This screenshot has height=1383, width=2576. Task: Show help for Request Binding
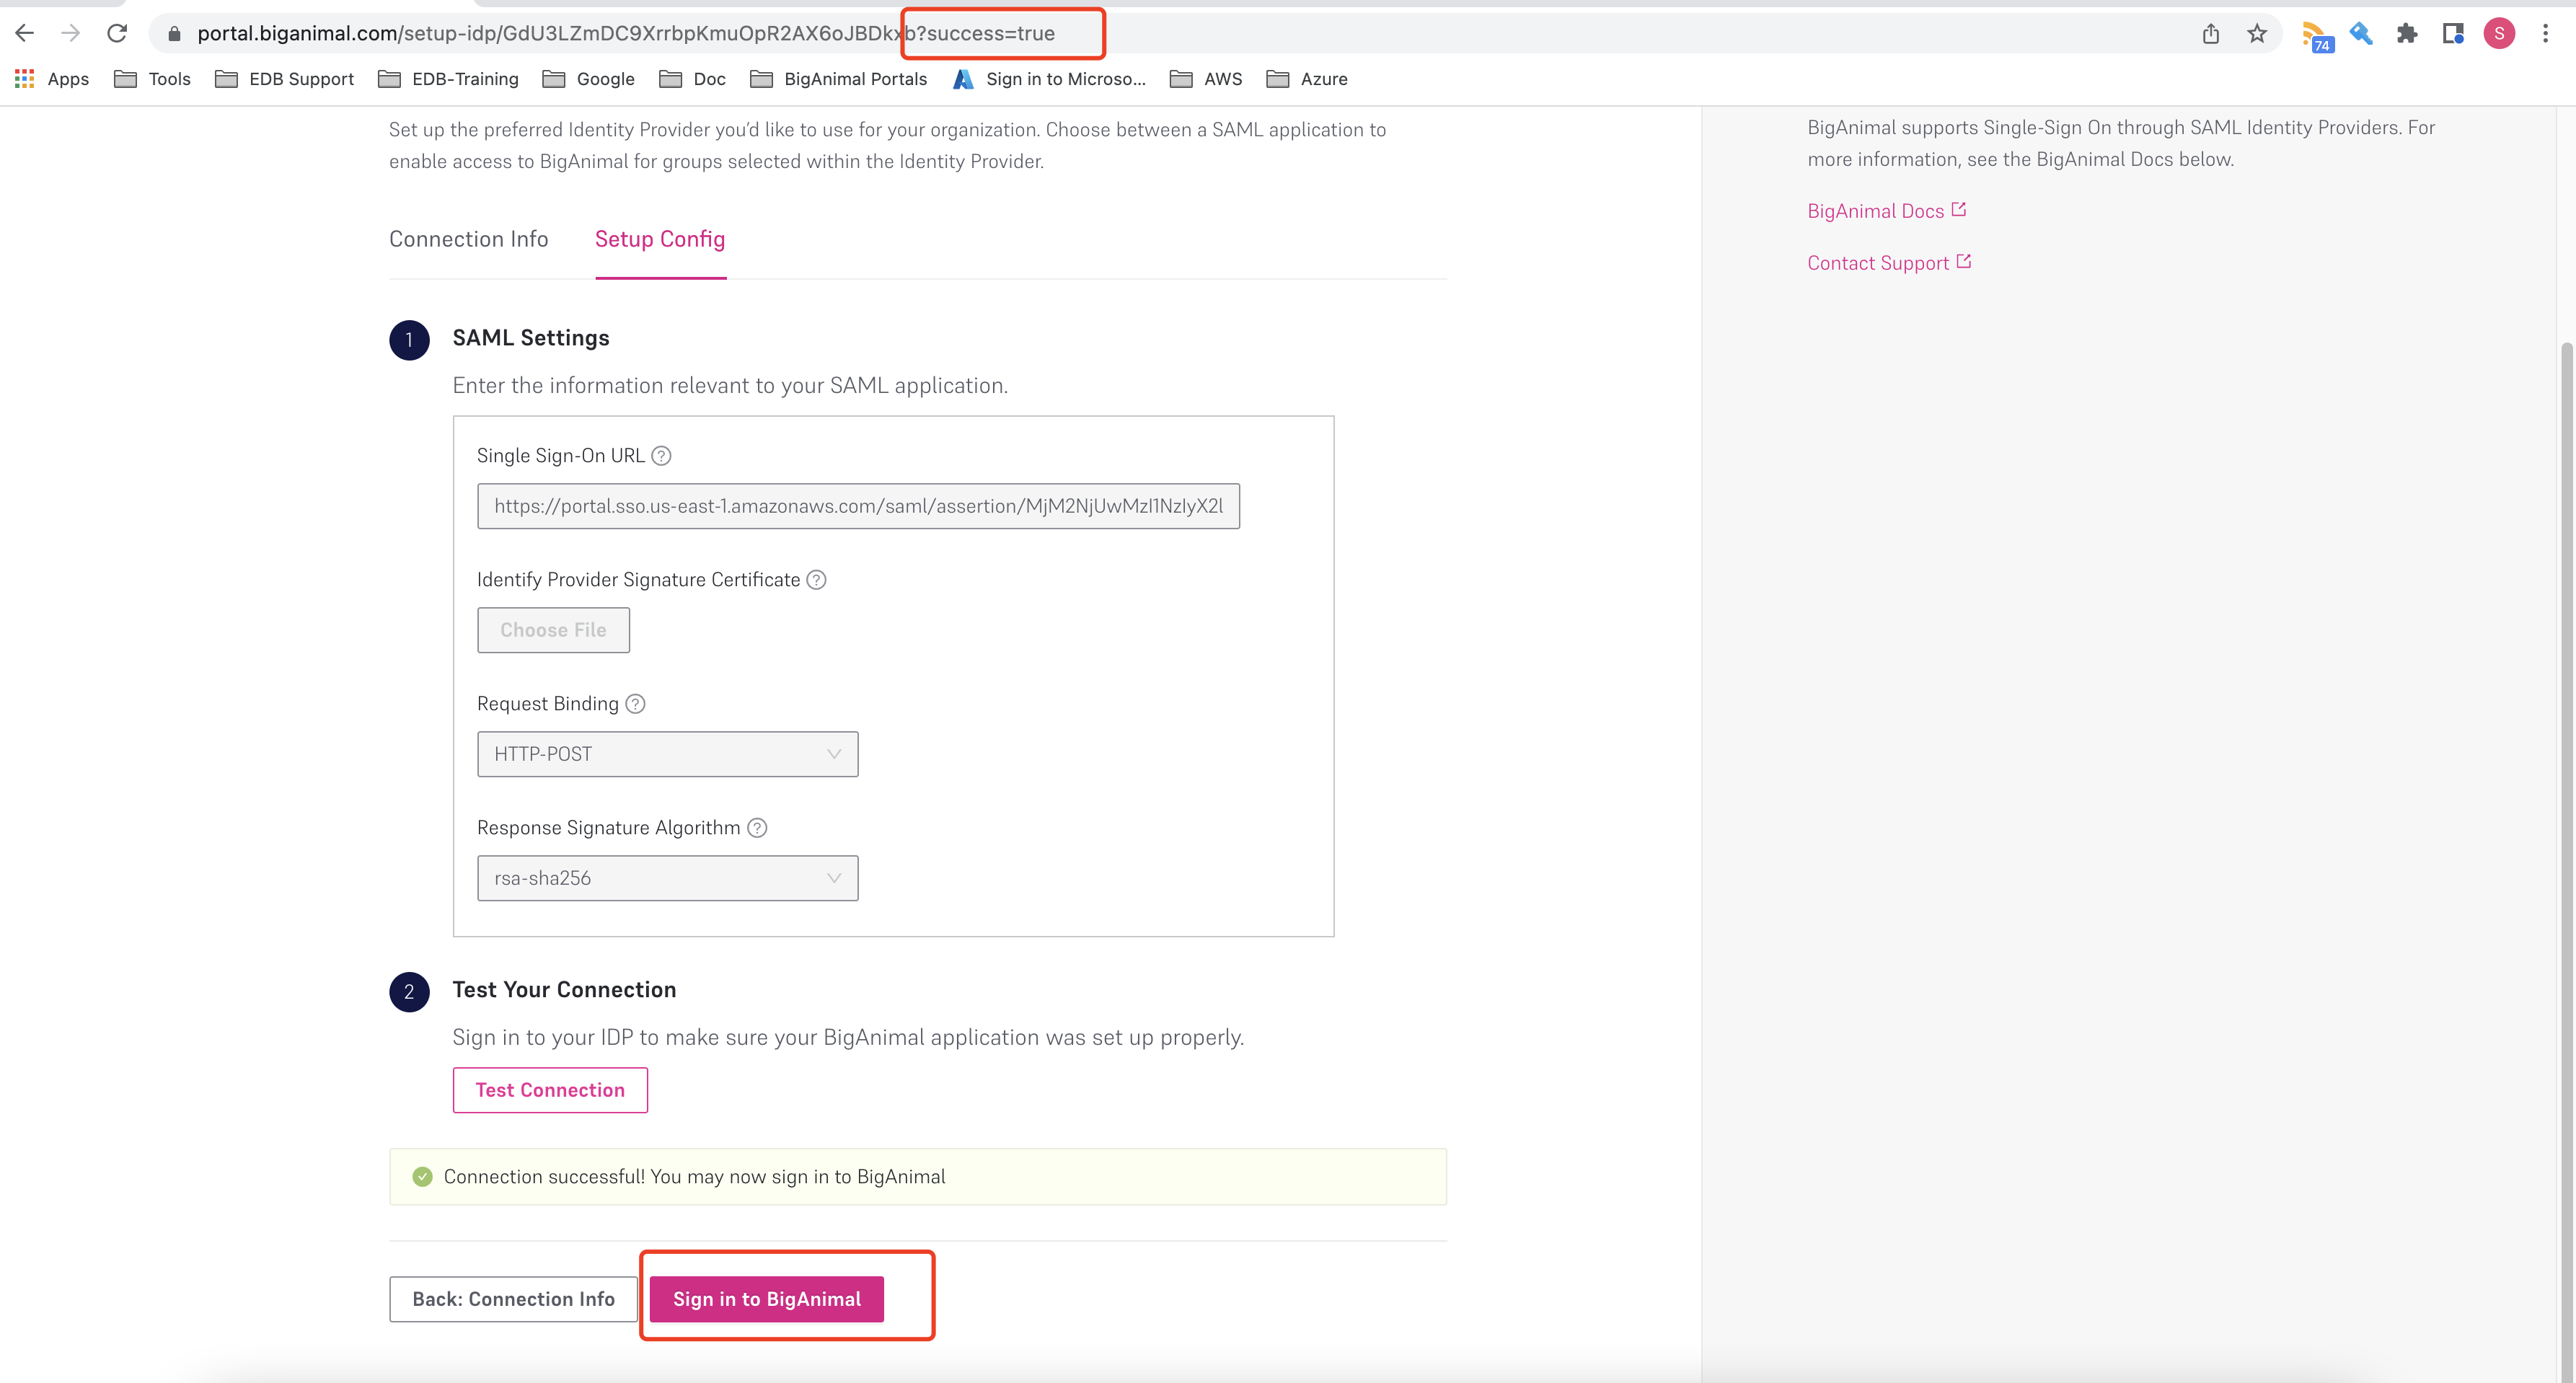[x=635, y=704]
